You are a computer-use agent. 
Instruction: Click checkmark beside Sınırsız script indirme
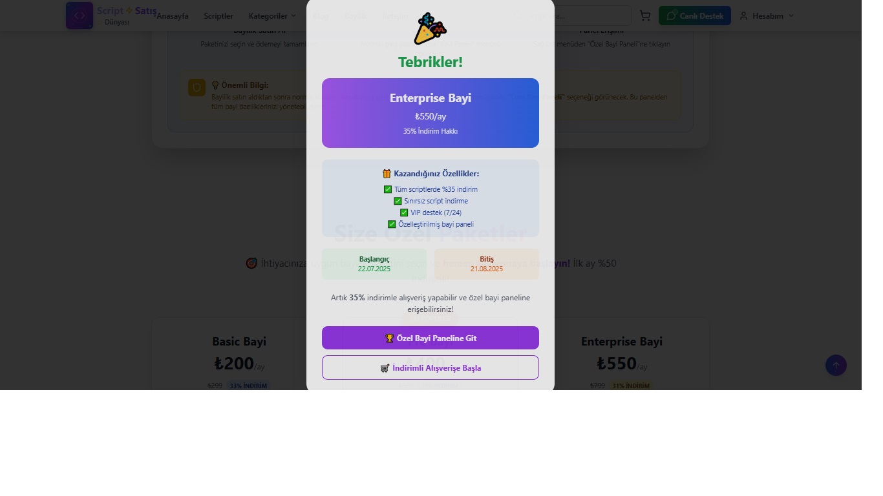tap(398, 201)
